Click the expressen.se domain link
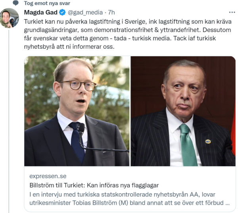The width and height of the screenshot is (238, 213). (48, 176)
